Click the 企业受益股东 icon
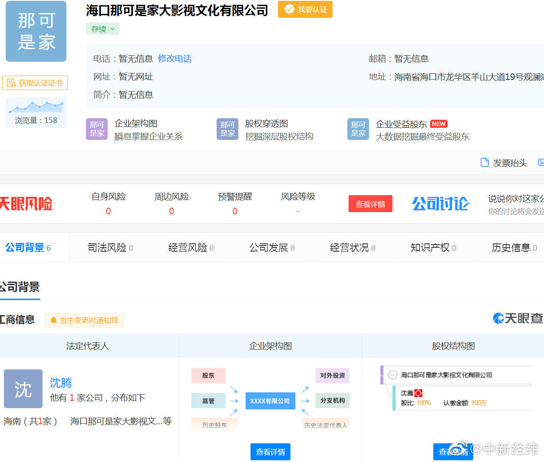The image size is (544, 462). (358, 129)
